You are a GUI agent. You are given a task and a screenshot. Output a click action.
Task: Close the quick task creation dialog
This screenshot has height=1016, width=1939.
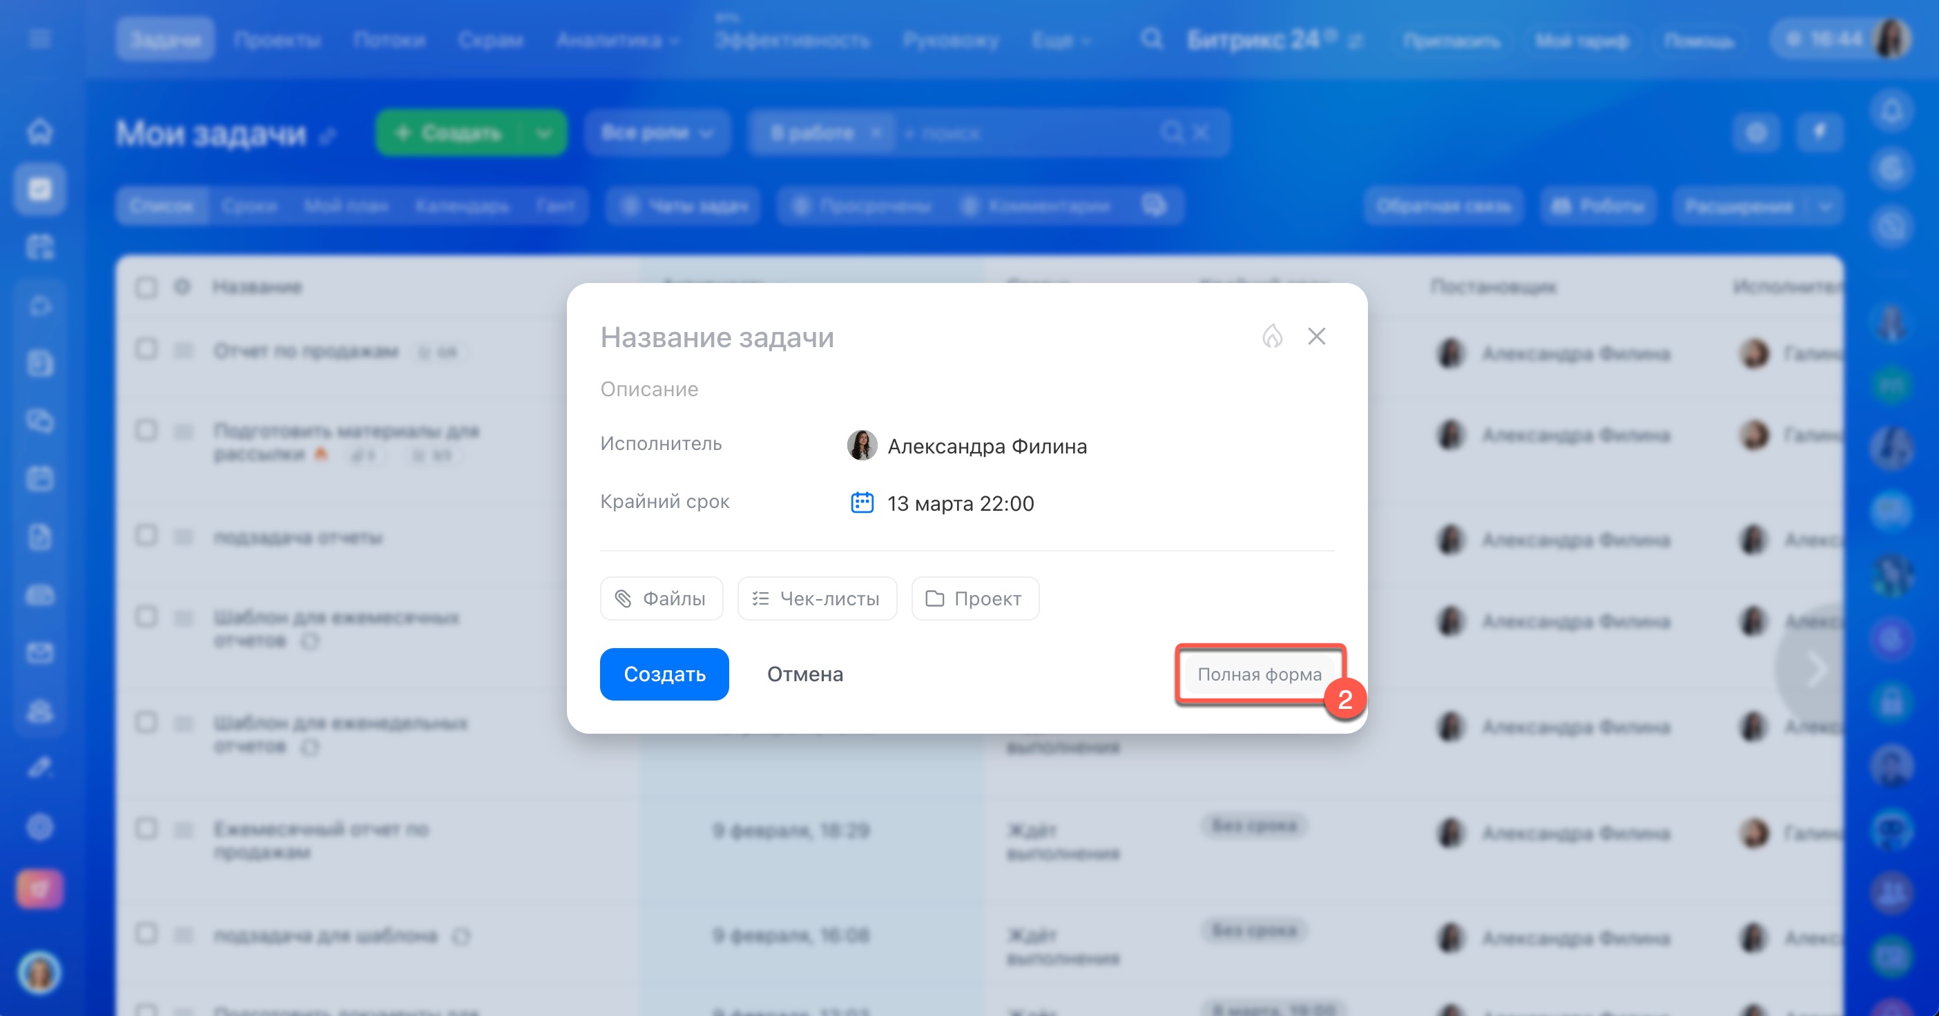pyautogui.click(x=1317, y=336)
